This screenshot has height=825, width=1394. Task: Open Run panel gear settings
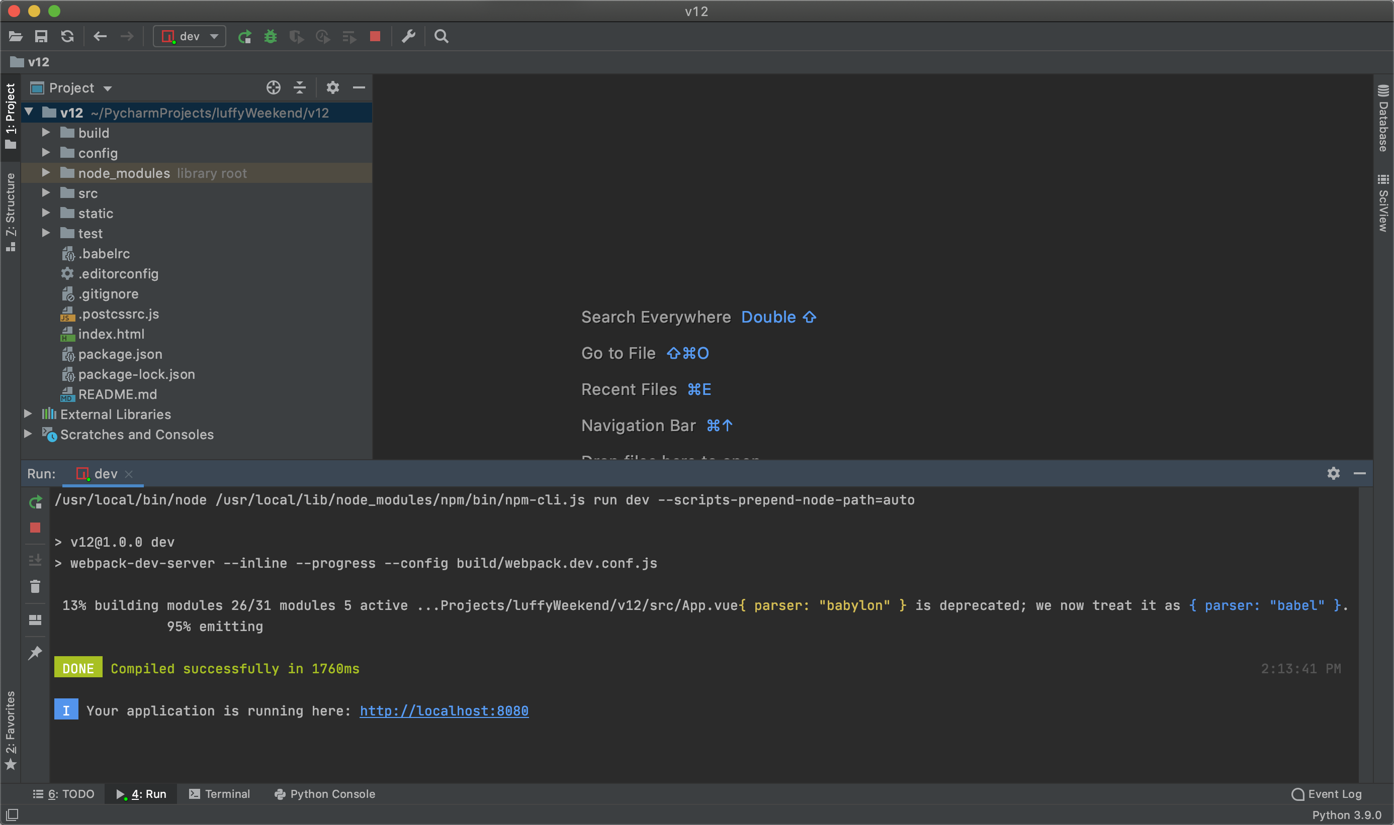click(1333, 473)
